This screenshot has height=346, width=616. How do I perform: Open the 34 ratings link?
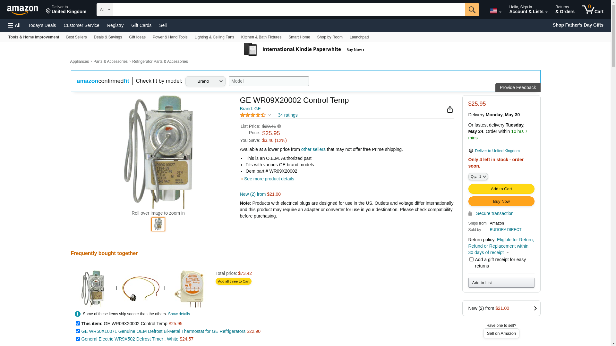tap(287, 115)
